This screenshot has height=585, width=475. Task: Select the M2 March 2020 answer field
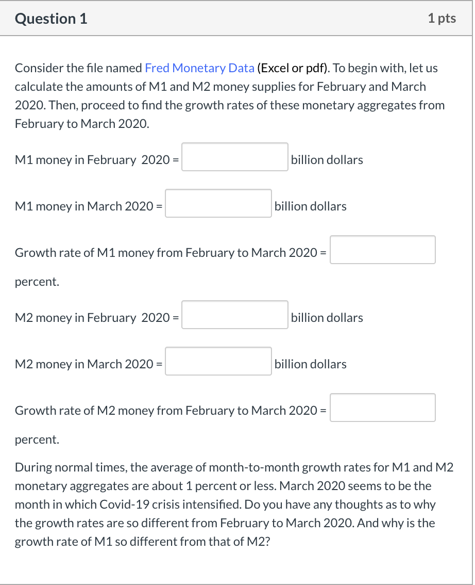coord(218,361)
